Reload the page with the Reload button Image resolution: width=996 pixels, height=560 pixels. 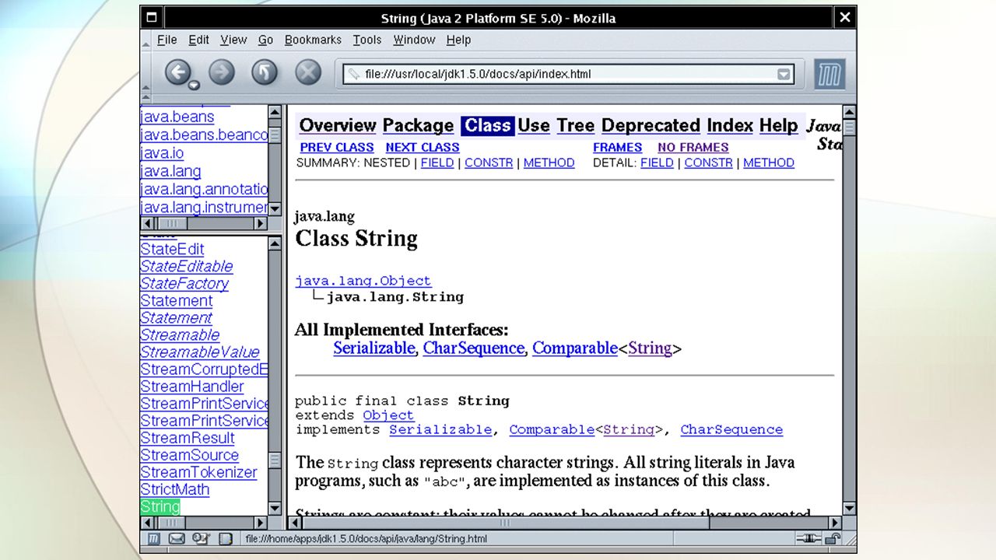click(265, 73)
